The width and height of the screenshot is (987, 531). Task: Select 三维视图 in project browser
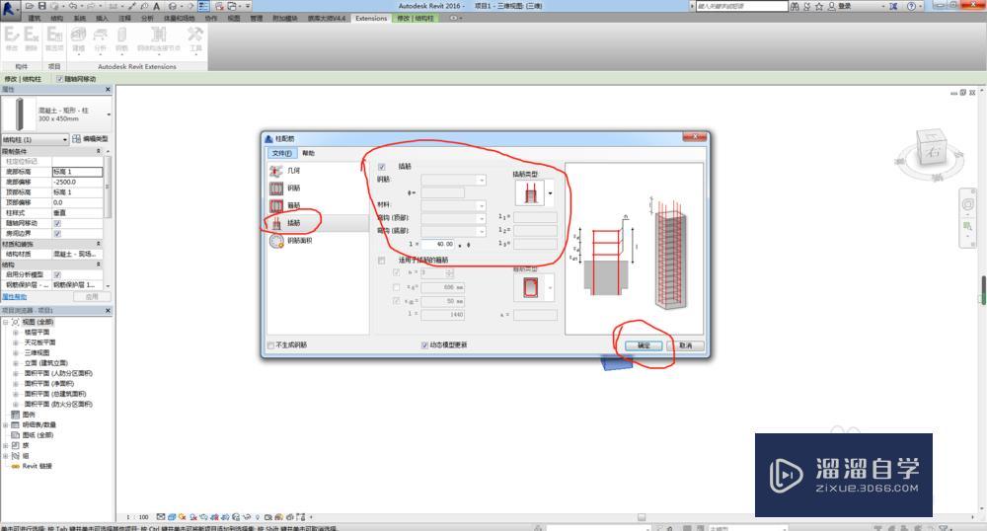click(x=37, y=353)
